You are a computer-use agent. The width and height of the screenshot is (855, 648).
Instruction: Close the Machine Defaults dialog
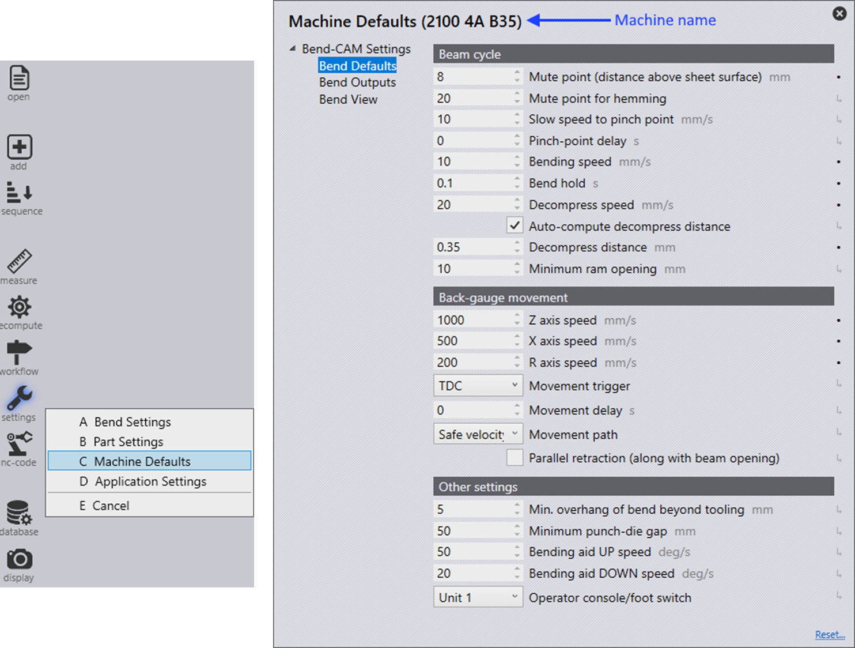tap(839, 13)
